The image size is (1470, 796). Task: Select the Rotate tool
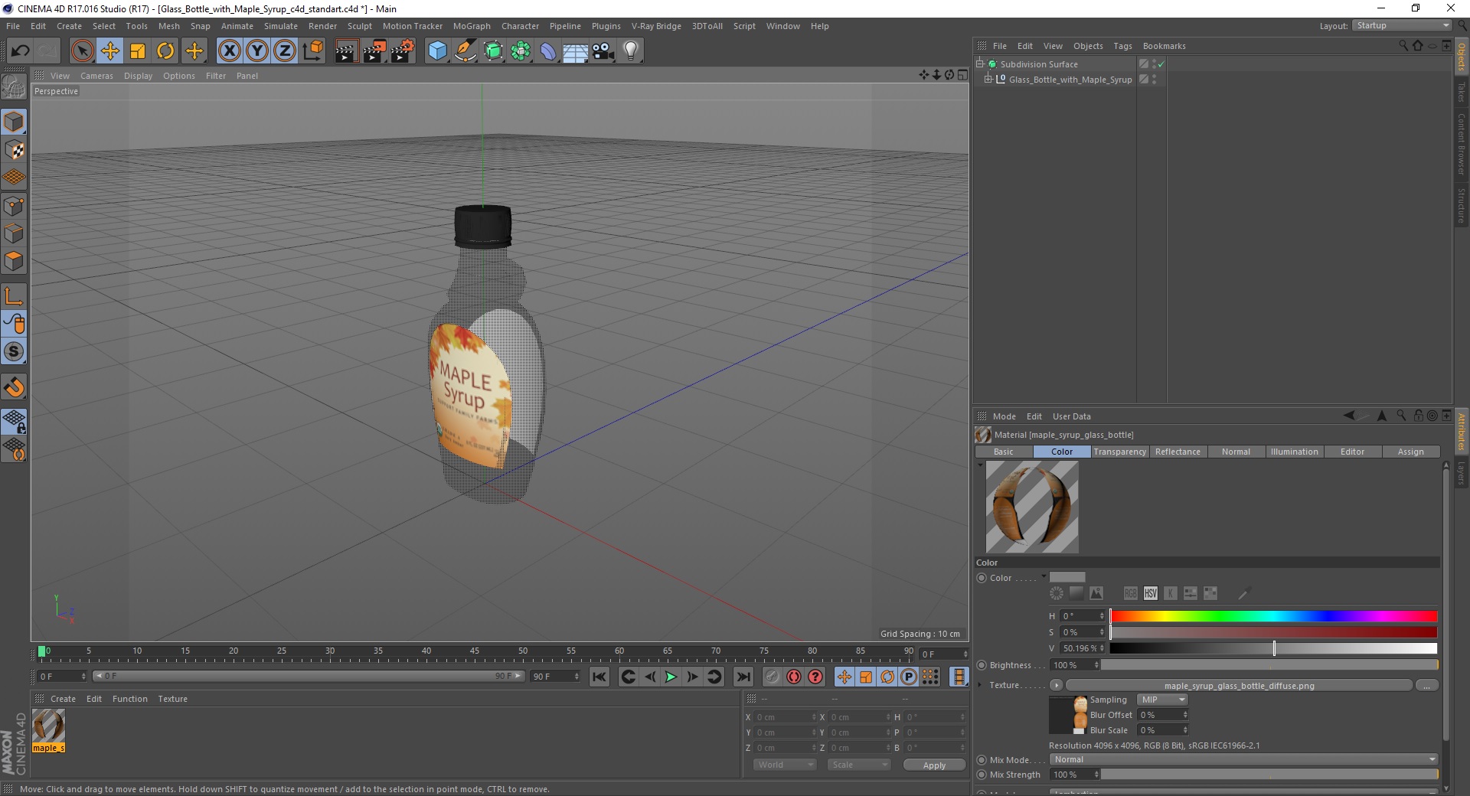tap(165, 51)
